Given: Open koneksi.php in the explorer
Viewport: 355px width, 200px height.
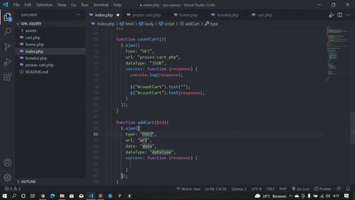Looking at the screenshot, I should (x=36, y=58).
